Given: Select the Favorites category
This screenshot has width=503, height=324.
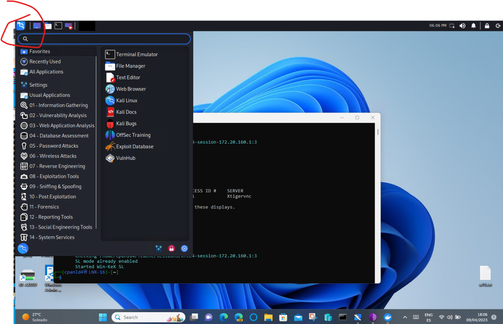Looking at the screenshot, I should pyautogui.click(x=58, y=51).
